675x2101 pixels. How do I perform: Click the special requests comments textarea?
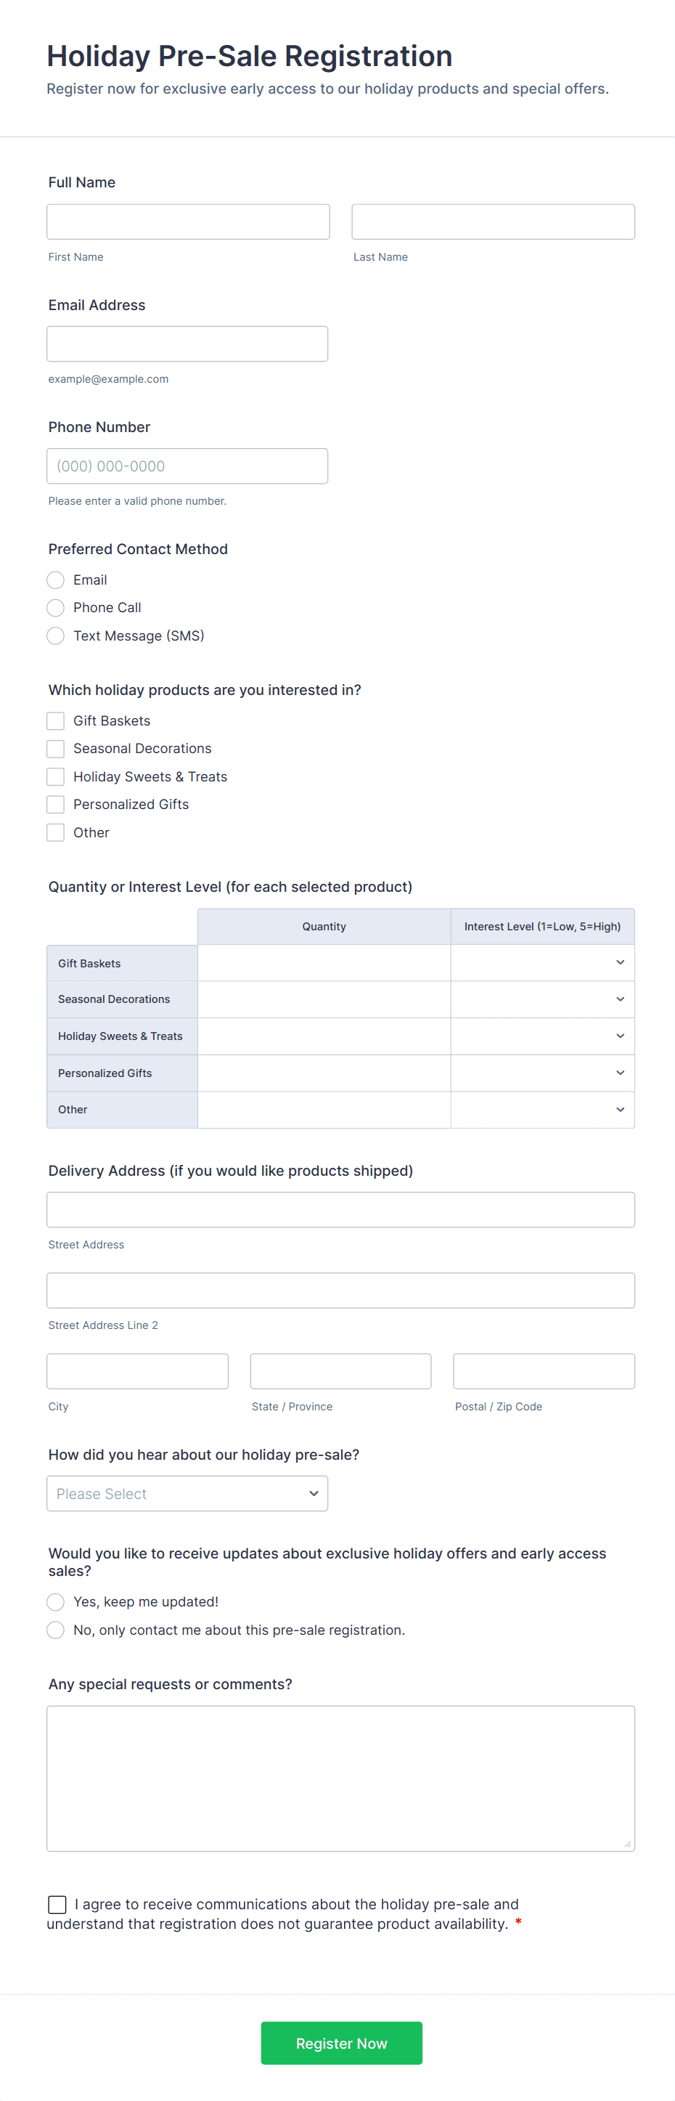(x=340, y=1778)
